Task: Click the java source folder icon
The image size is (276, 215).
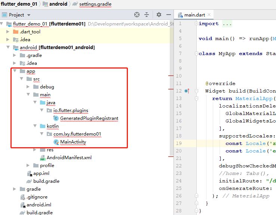Action: [x=43, y=102]
